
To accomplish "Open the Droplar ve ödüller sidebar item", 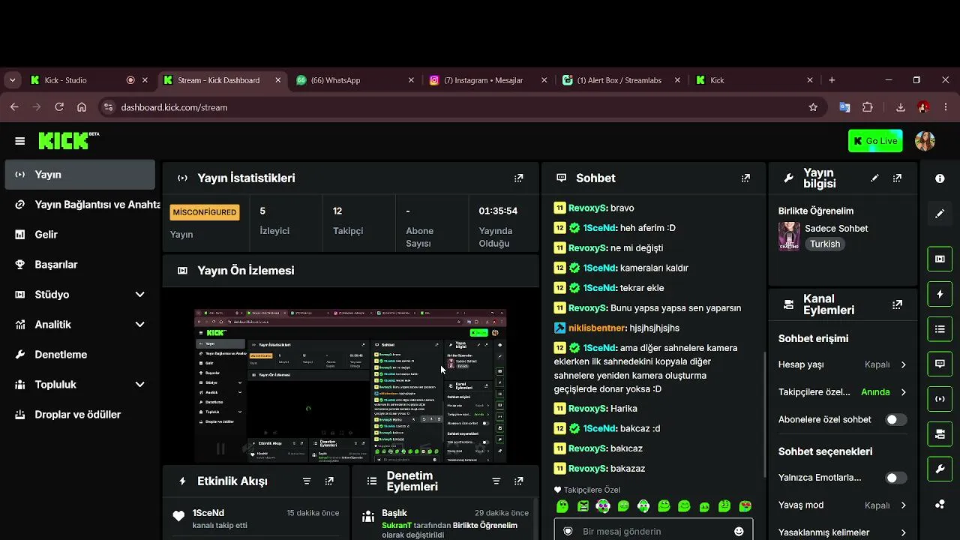I will point(79,415).
